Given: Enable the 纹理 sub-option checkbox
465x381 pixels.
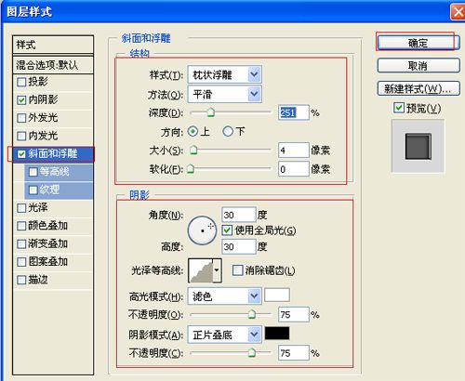Looking at the screenshot, I should click(33, 190).
